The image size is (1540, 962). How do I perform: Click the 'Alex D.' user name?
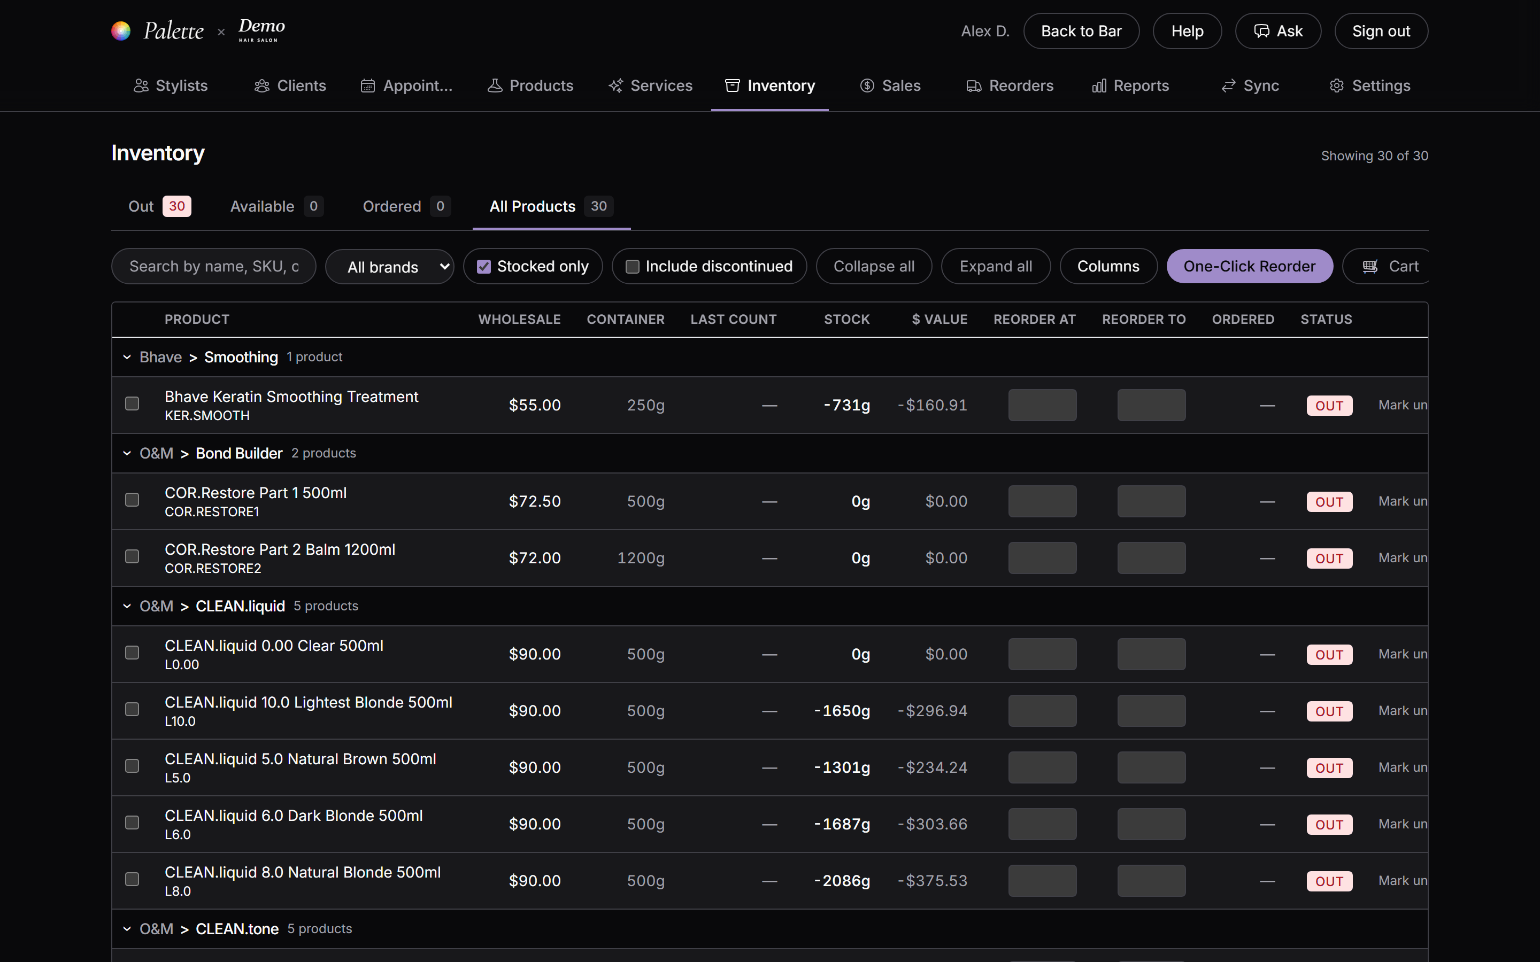coord(985,31)
